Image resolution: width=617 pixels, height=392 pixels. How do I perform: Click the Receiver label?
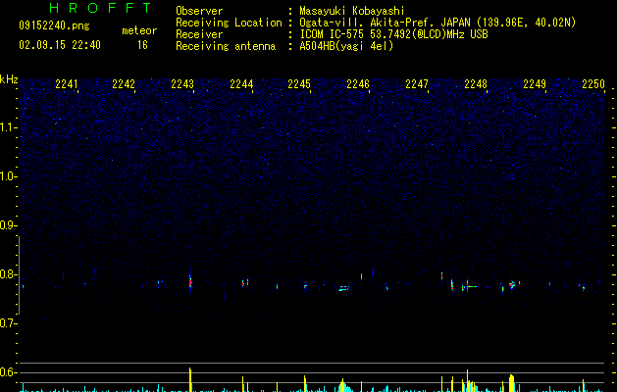click(x=199, y=34)
